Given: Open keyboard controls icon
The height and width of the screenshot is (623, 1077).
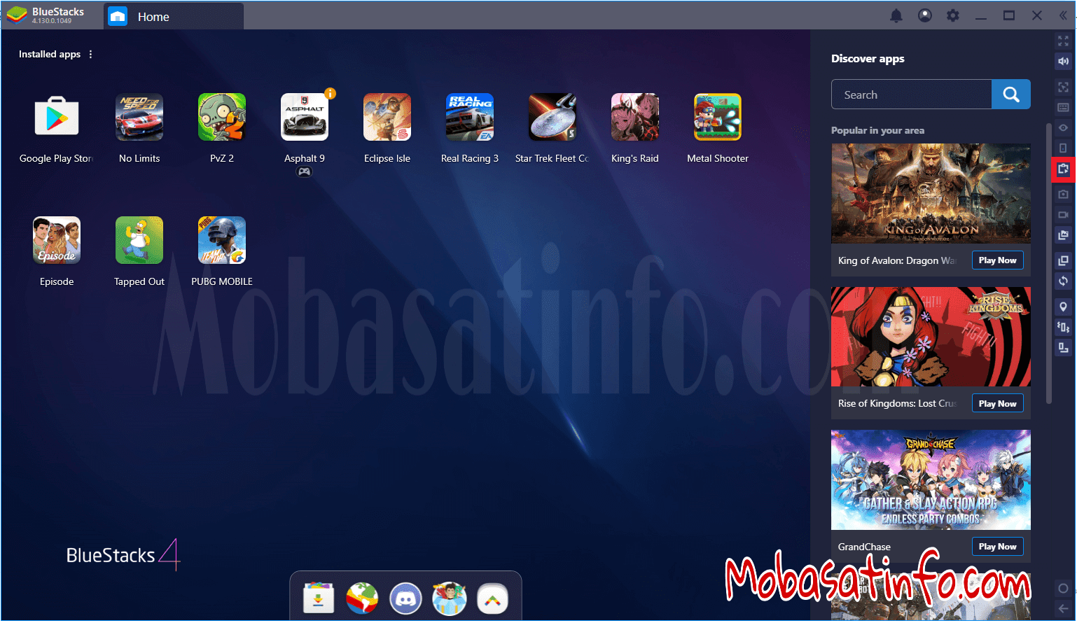Looking at the screenshot, I should tap(1063, 108).
